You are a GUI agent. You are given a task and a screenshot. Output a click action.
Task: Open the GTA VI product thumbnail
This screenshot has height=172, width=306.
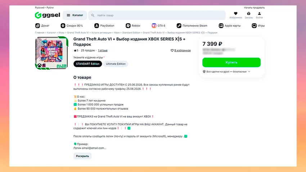51,53
